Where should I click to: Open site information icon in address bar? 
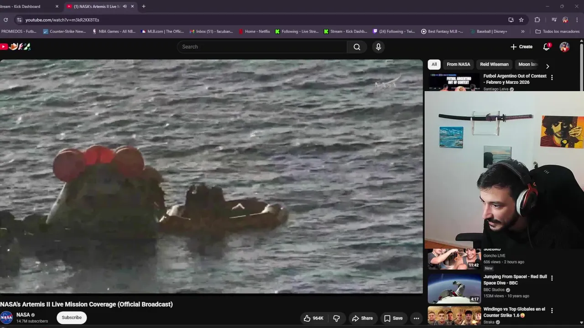tap(19, 20)
